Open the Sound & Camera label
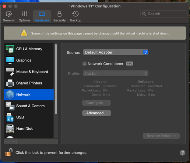Viewport: 190px width, 163px height. tap(30, 106)
